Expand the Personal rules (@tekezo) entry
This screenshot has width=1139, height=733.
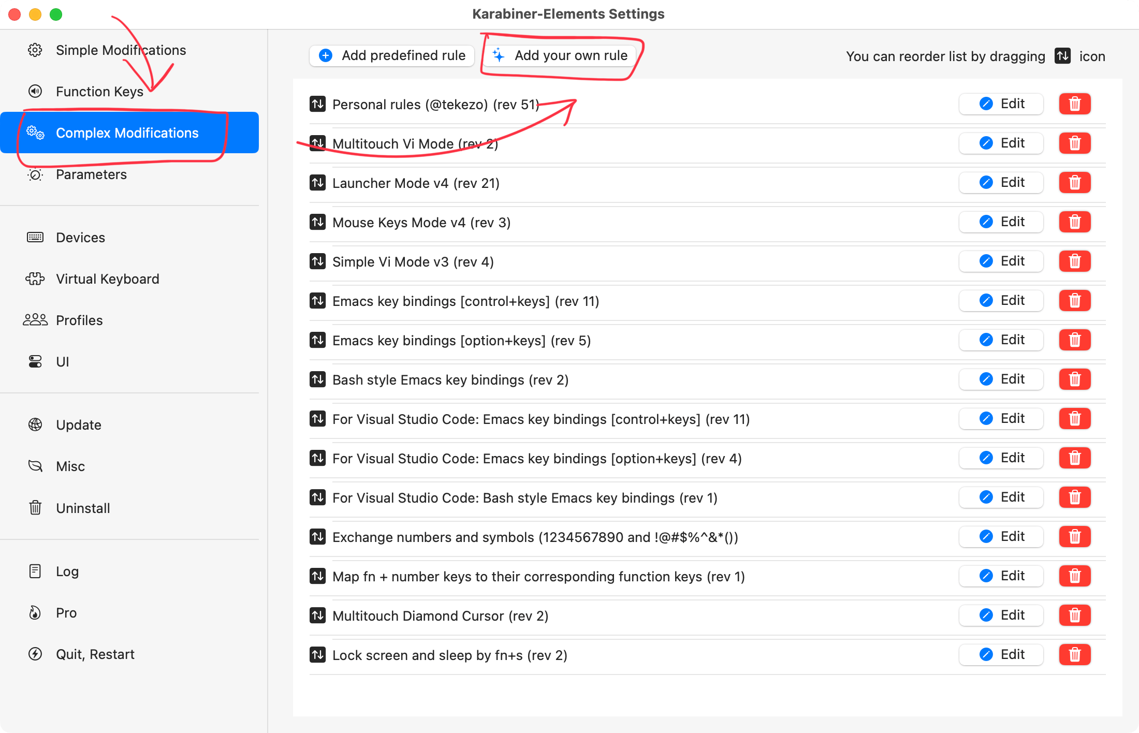point(435,104)
